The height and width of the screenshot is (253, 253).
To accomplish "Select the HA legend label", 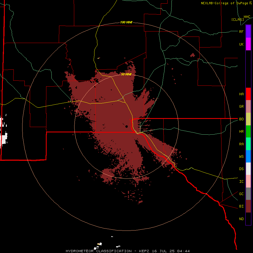I will point(241,94).
